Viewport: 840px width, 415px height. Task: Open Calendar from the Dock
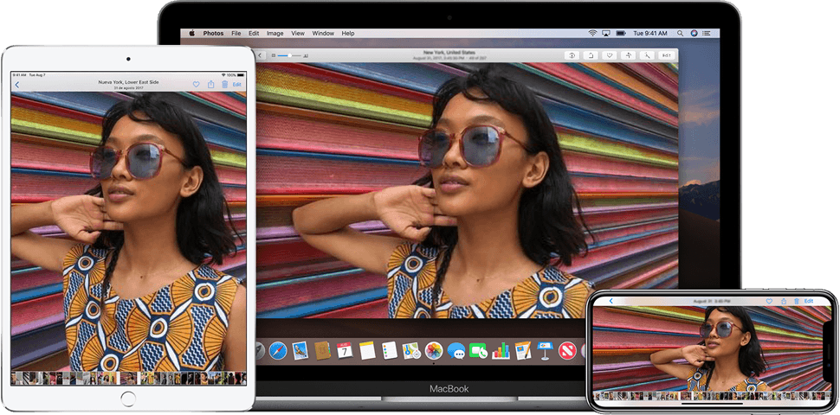[x=344, y=350]
